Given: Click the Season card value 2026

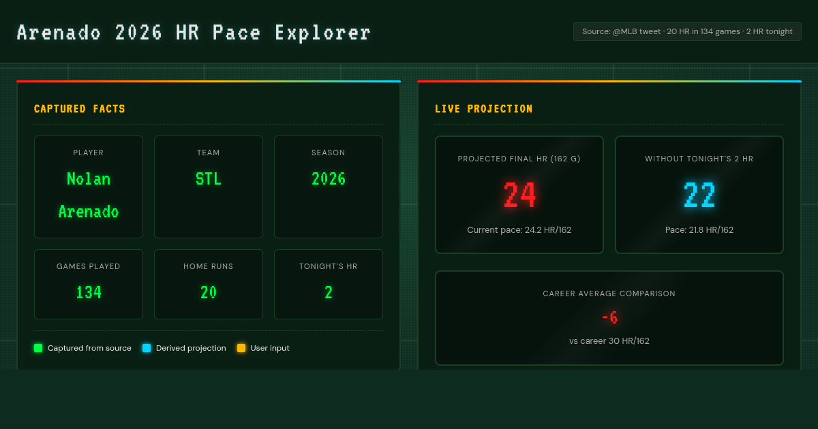Looking at the screenshot, I should tap(329, 179).
